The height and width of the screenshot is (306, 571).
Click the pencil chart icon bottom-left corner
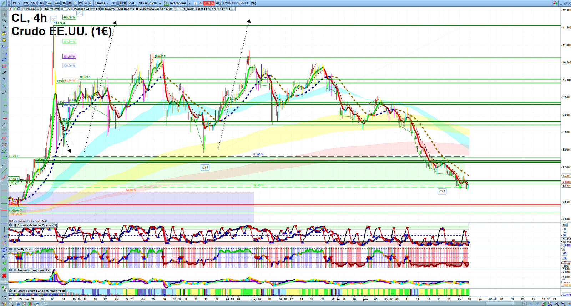click(x=4, y=304)
